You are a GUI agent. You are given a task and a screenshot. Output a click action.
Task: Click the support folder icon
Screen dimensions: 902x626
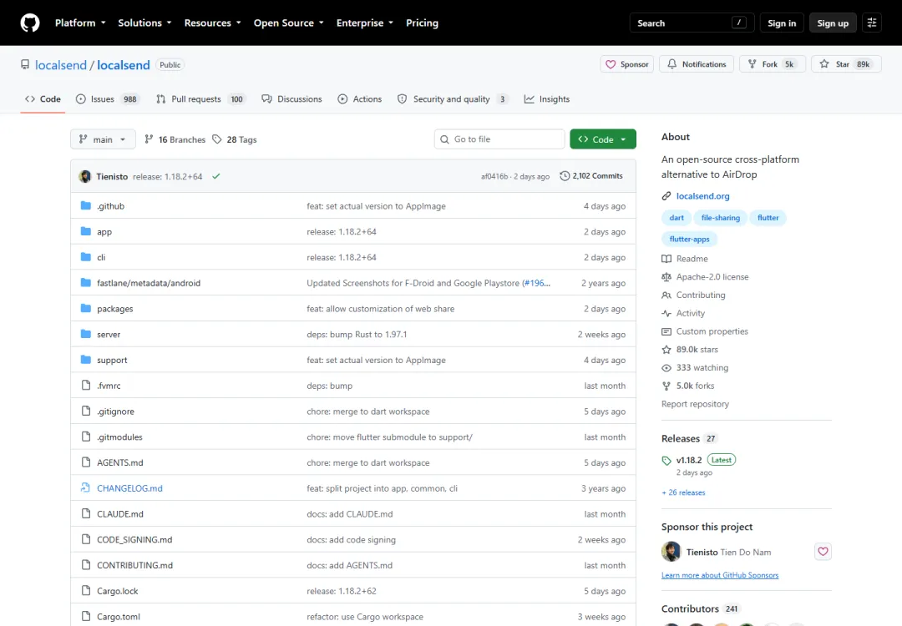point(86,360)
